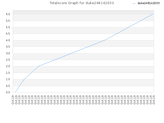The width and height of the screenshot is (164, 123).
Task: Select the 5.0 y-axis label
Action: pos(8,27)
